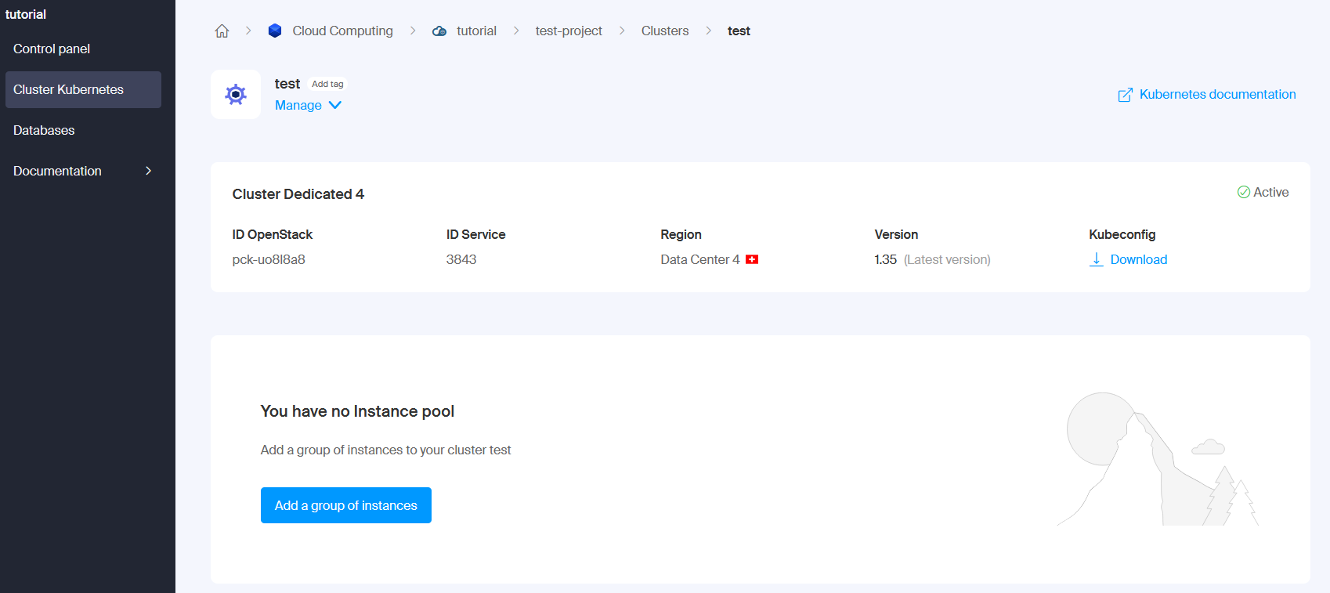Go to Clusters breadcrumb

665,31
